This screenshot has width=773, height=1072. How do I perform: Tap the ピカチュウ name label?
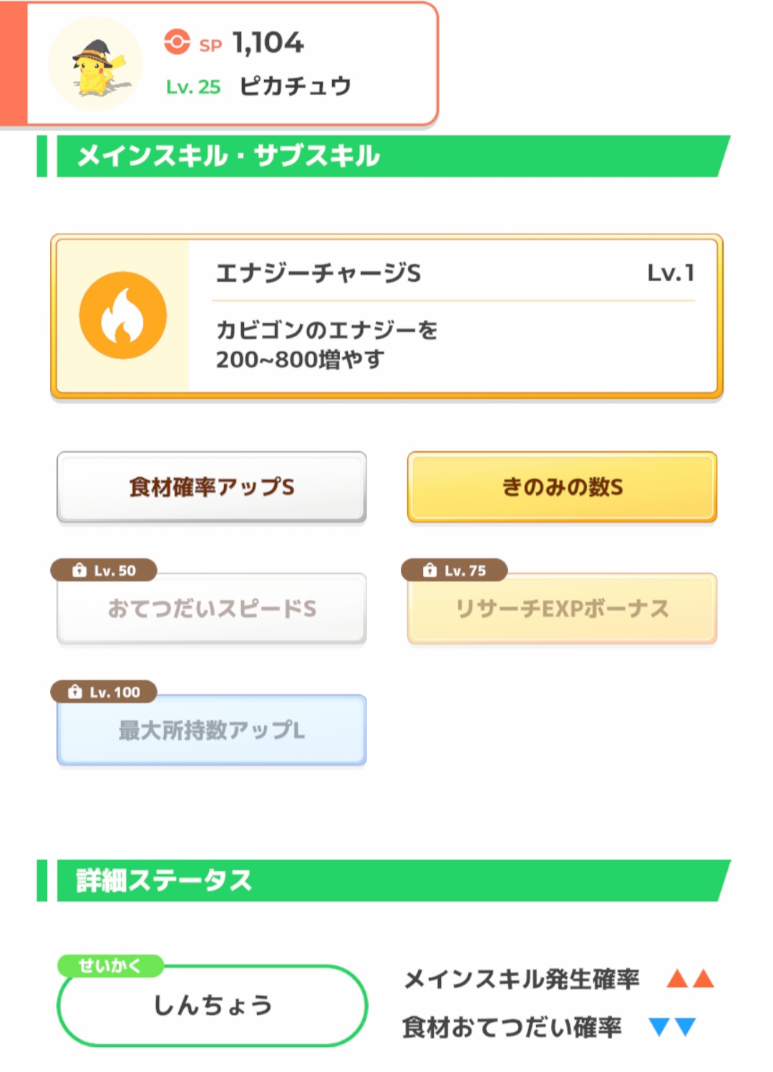coord(295,87)
